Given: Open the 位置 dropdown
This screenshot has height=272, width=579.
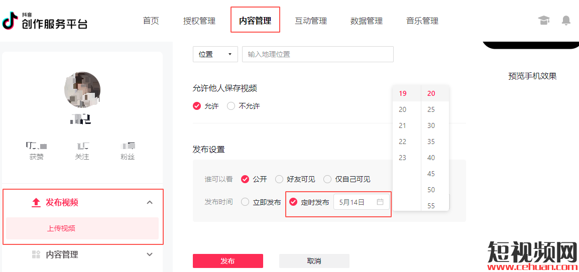Looking at the screenshot, I should [x=215, y=54].
